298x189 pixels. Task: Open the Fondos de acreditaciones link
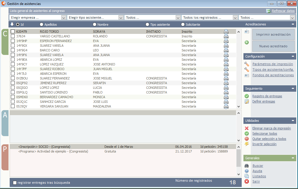(273, 75)
